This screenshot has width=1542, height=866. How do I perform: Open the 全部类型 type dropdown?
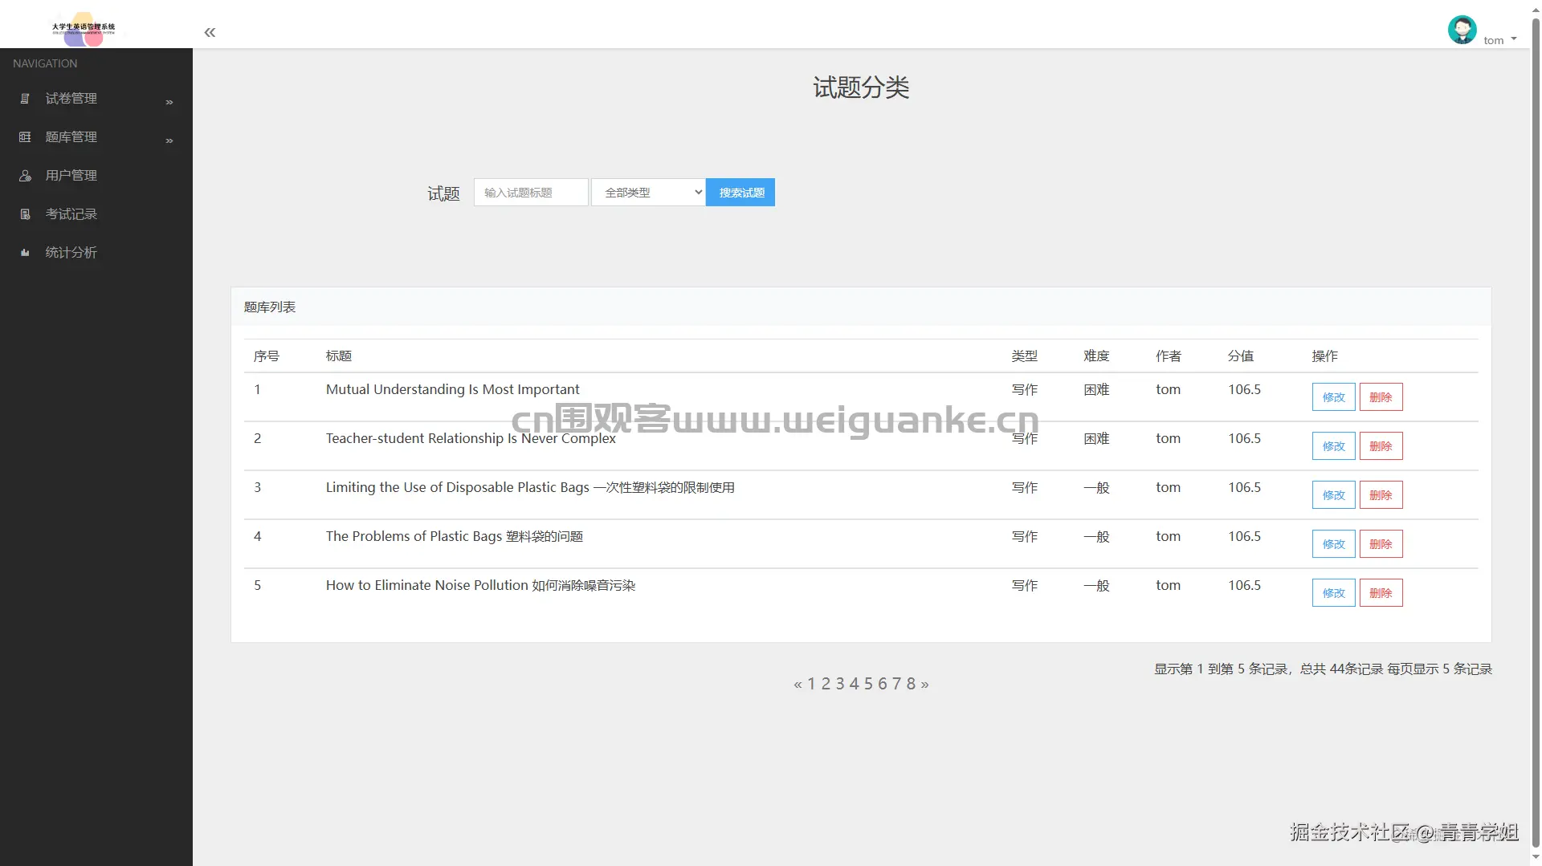point(648,193)
